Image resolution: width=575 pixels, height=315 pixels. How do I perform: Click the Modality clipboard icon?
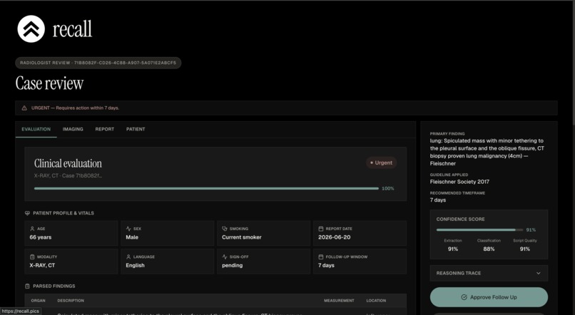(32, 257)
